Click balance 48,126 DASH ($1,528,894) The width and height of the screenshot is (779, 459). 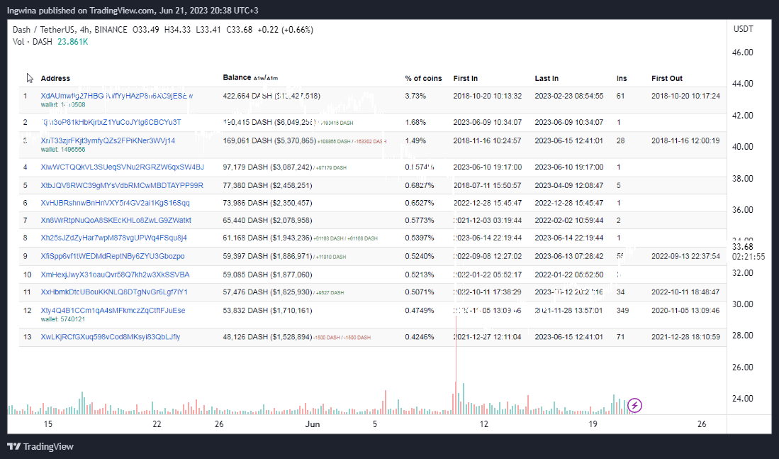coord(268,337)
